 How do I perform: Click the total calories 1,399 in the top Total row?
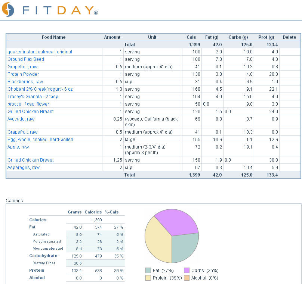pos(194,45)
